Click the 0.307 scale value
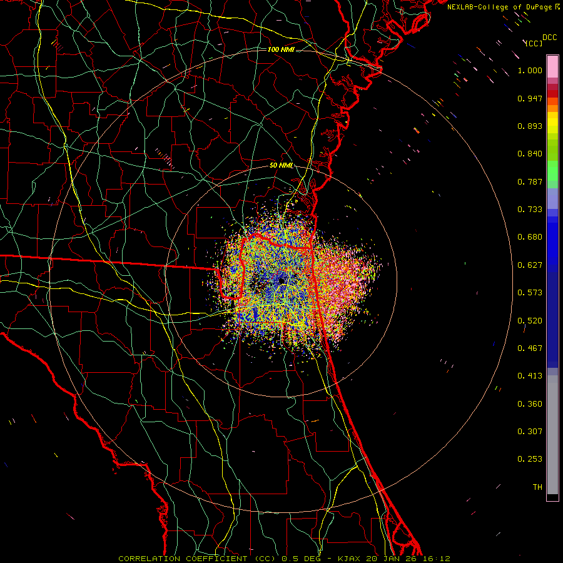 [530, 432]
